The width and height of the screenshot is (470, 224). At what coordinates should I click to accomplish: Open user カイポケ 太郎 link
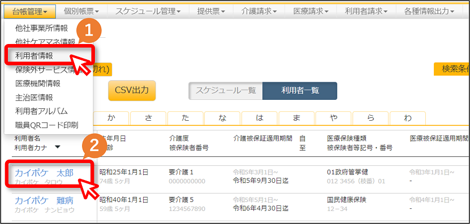[44, 173]
